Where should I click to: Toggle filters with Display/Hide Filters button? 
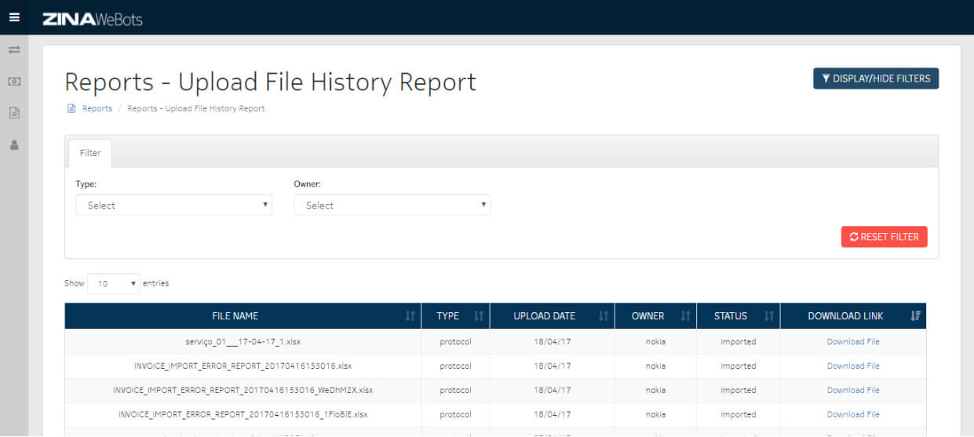(x=875, y=78)
